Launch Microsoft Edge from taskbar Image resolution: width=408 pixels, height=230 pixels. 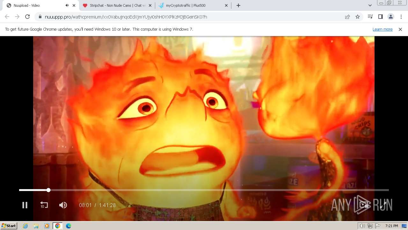[68, 226]
